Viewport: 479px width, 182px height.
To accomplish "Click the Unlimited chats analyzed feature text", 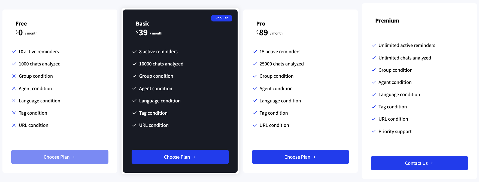I will coord(405,58).
